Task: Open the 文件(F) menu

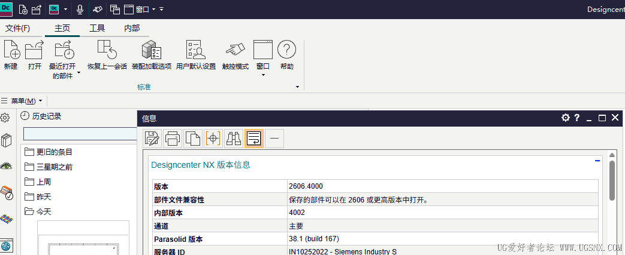Action: (17, 28)
